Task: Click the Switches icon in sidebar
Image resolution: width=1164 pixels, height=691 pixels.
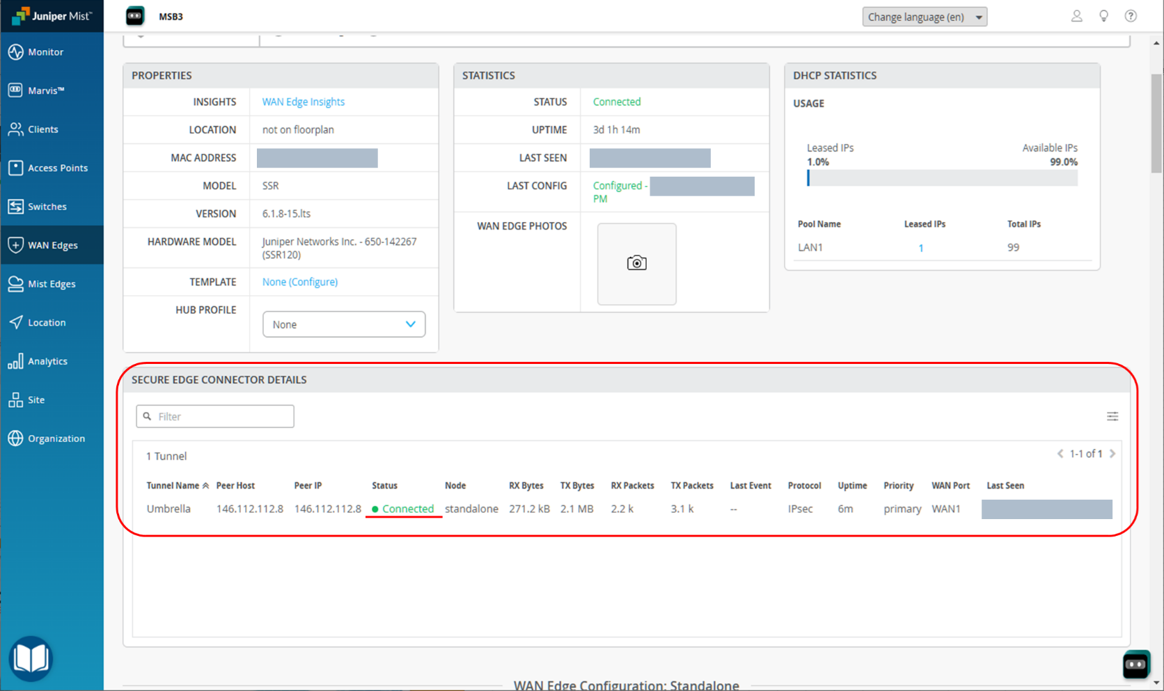Action: point(15,207)
